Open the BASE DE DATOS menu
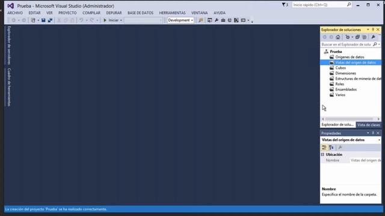This screenshot has height=216, width=385. (140, 13)
